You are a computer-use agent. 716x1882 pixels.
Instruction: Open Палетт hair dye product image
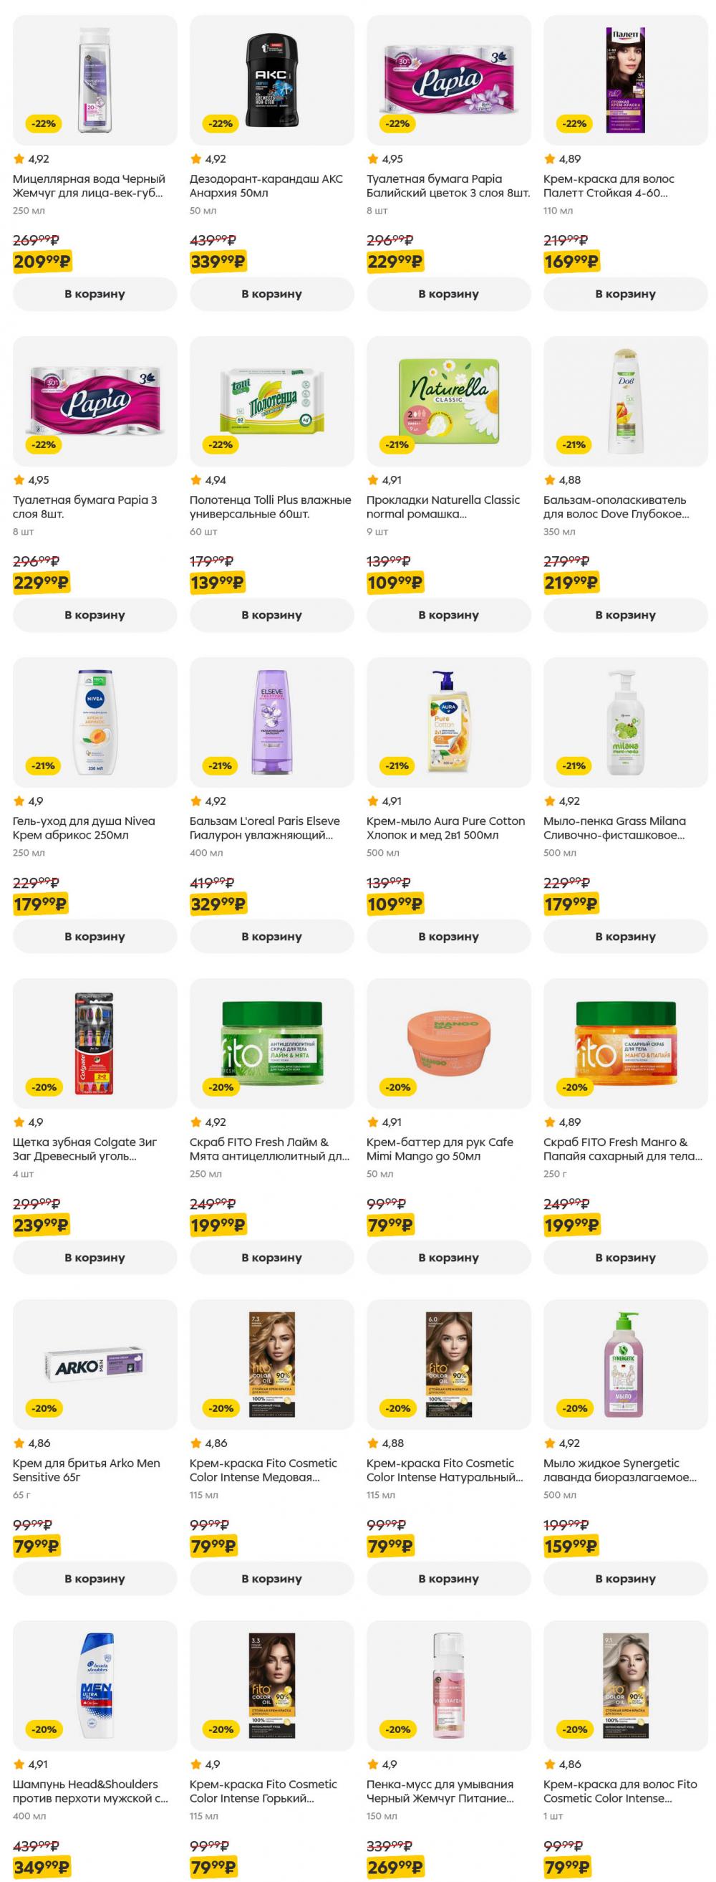point(626,80)
